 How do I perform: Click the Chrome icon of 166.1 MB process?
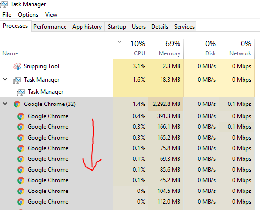click(x=21, y=127)
